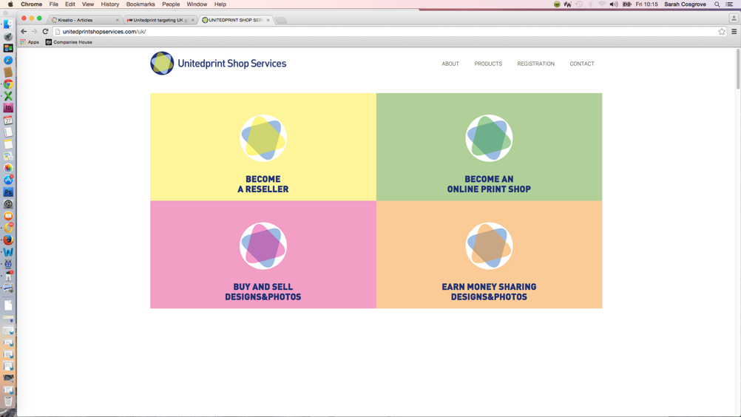
Task: Click Sarah Cosgrove user name in menu bar
Action: point(685,4)
